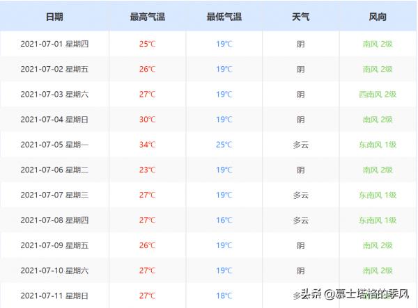The height and width of the screenshot is (308, 418).
Task: Pick the 19℃ low temperature for 07-10
Action: [224, 270]
